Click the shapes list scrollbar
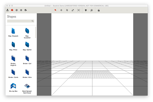 [x=36, y=32]
